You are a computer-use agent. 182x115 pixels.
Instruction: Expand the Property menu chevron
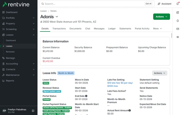[34, 24]
